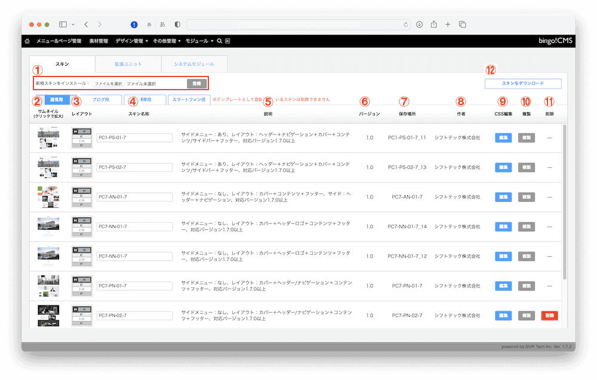
Task: Click the 保存場所 cell PC7-NN-01-7_14
Action: point(407,226)
